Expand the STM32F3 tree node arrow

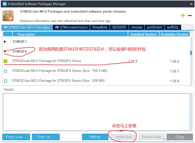pyautogui.click(x=5, y=42)
